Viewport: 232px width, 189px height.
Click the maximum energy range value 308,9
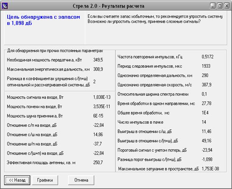click(x=98, y=69)
